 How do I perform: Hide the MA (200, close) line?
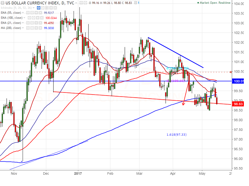[x=28, y=28]
